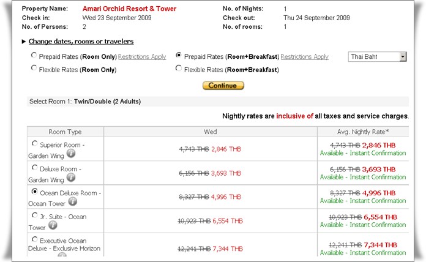Click 4,996 THB price in Wed column
The image size is (426, 262).
(226, 197)
